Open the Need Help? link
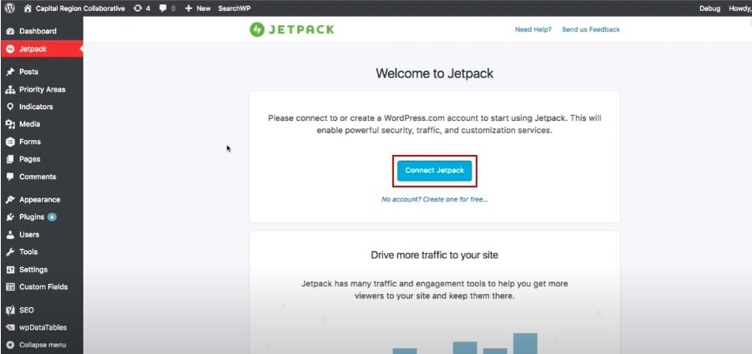752x354 pixels. coord(532,29)
